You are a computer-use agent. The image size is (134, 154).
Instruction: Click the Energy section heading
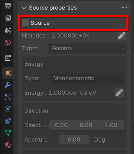click(34, 64)
